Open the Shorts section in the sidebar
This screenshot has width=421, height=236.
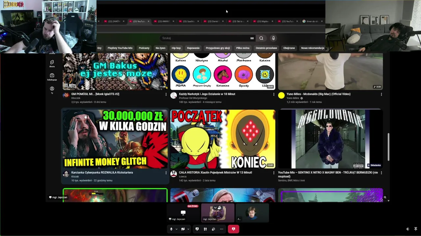[x=52, y=63]
